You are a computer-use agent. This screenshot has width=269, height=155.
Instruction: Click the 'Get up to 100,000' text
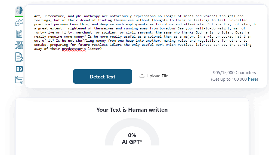pyautogui.click(x=230, y=79)
